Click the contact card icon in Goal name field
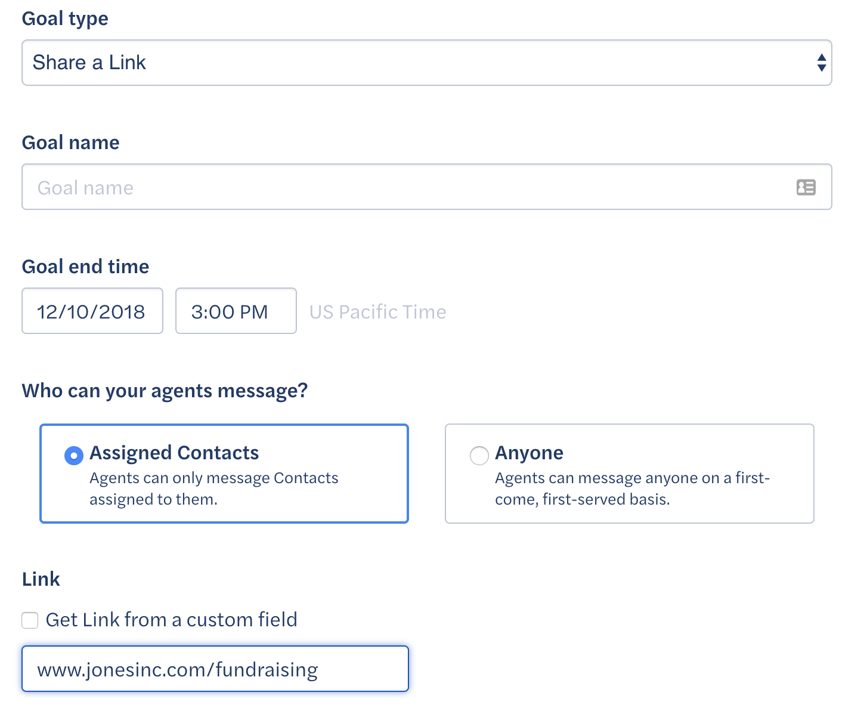 [x=806, y=187]
